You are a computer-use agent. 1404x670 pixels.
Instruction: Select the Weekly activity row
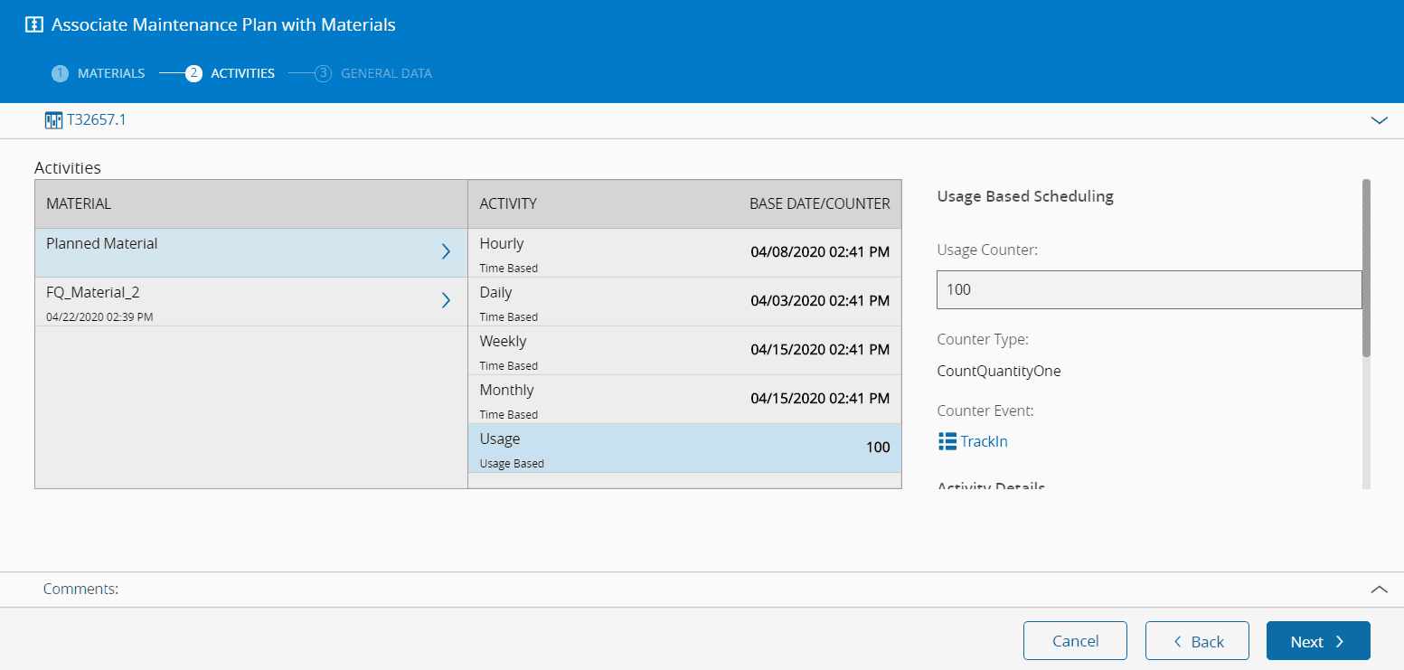point(684,351)
